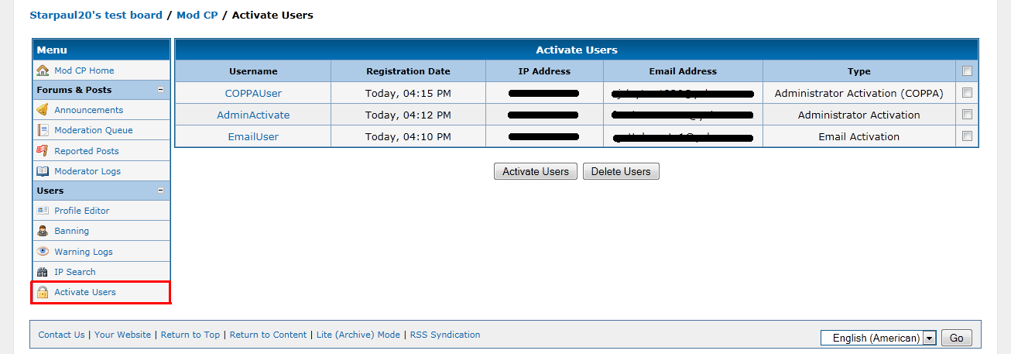Click the IP Search binoculars icon
This screenshot has height=354, width=1011.
[x=43, y=272]
